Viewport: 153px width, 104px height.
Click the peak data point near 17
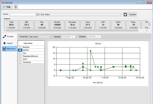(x=91, y=51)
